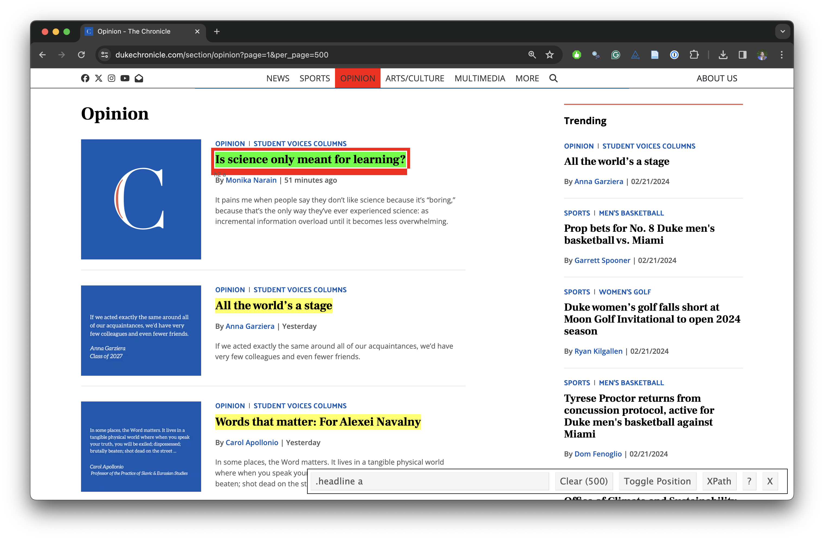Open Chrome downloads icon
Image resolution: width=824 pixels, height=540 pixels.
[x=723, y=55]
